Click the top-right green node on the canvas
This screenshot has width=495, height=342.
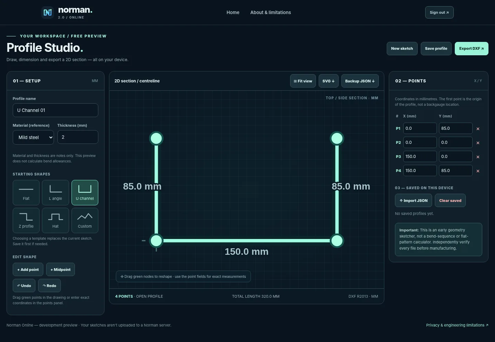(337, 138)
